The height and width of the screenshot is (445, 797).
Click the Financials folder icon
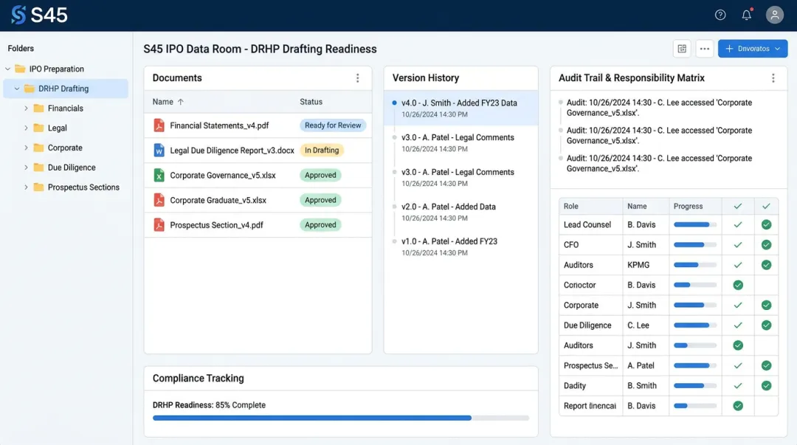38,108
